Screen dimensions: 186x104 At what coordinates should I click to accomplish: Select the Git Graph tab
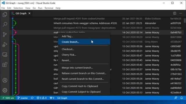click(x=21, y=13)
